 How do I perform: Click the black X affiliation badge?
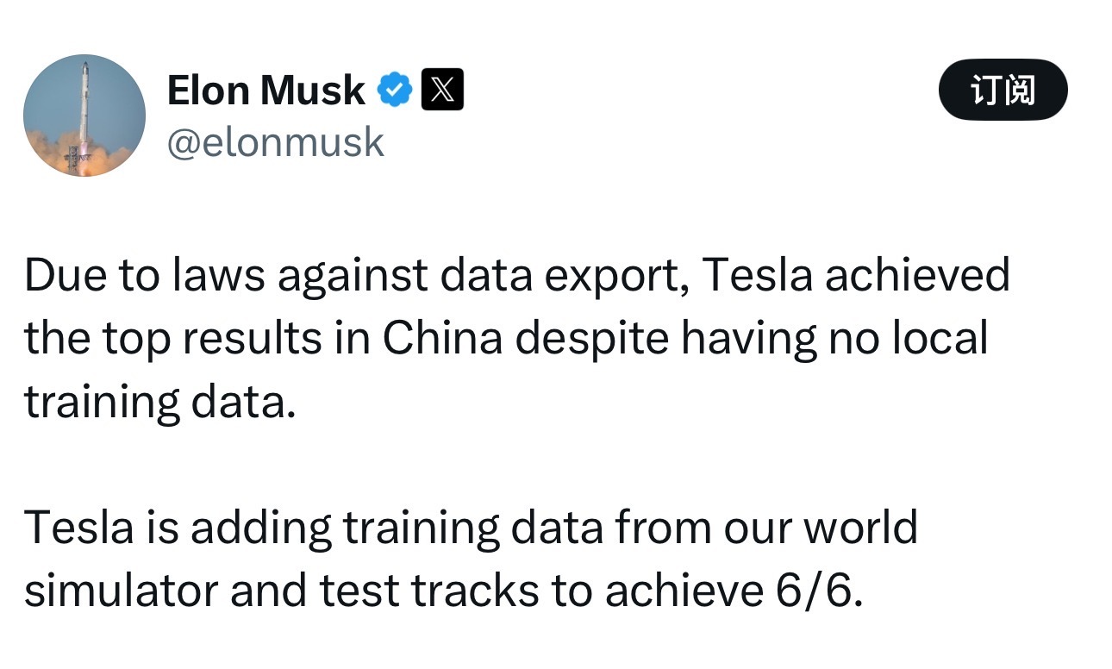442,90
